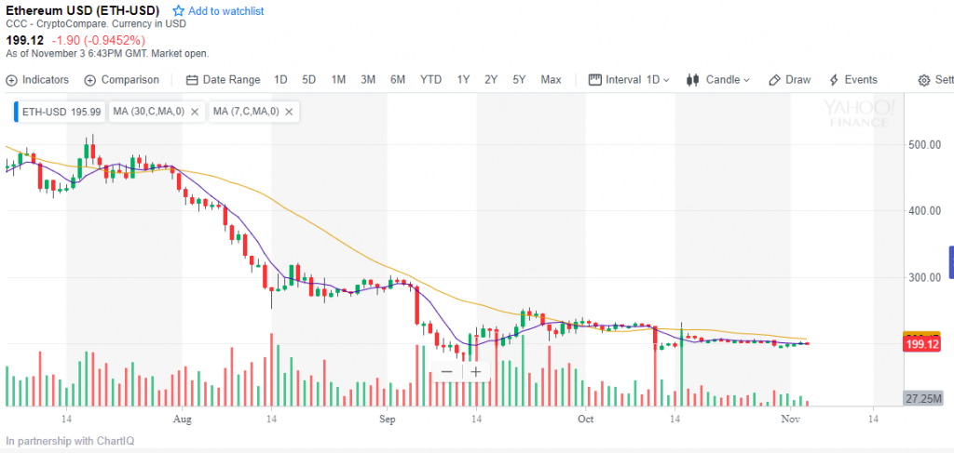This screenshot has height=453, width=954.
Task: Click the Indicators plus circle icon
Action: coord(11,80)
